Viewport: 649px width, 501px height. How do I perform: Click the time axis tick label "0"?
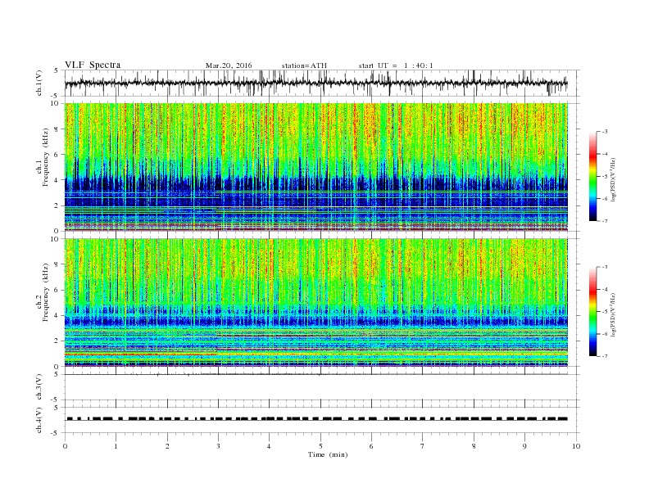(65, 446)
